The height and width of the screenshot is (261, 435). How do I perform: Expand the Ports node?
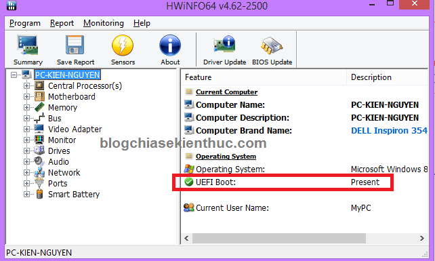coord(26,183)
